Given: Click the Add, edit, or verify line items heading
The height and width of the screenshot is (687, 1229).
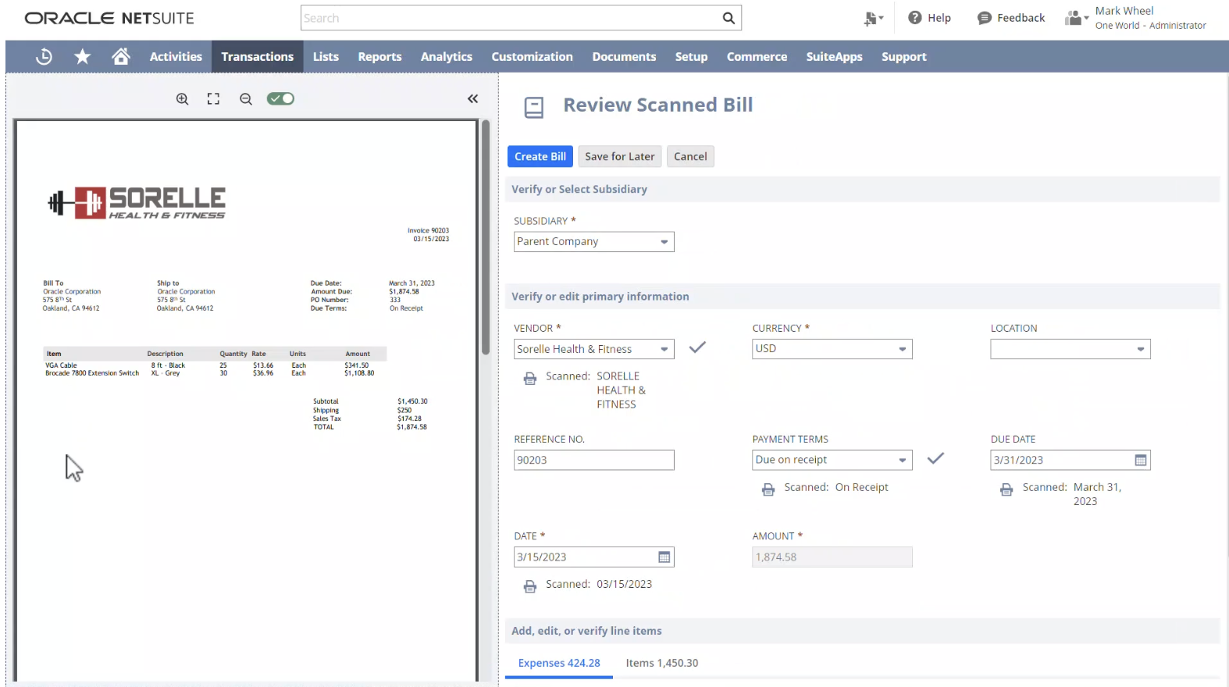Looking at the screenshot, I should (x=586, y=631).
